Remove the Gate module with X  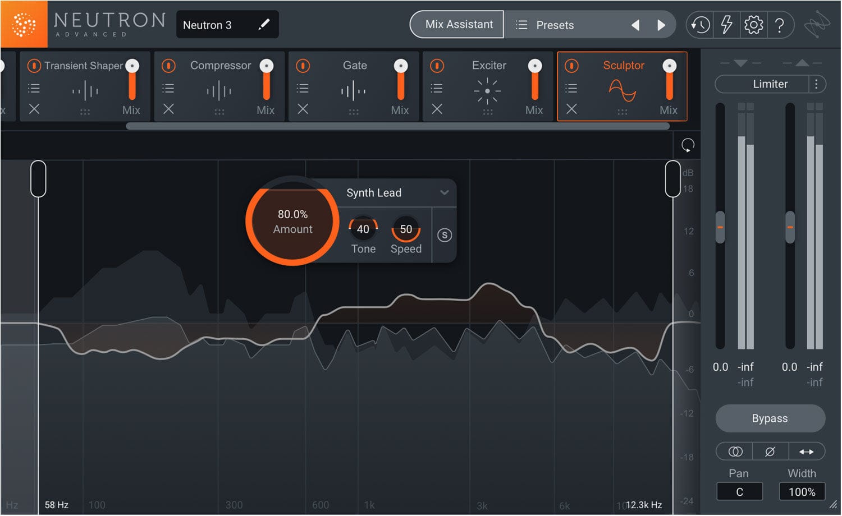(x=303, y=109)
